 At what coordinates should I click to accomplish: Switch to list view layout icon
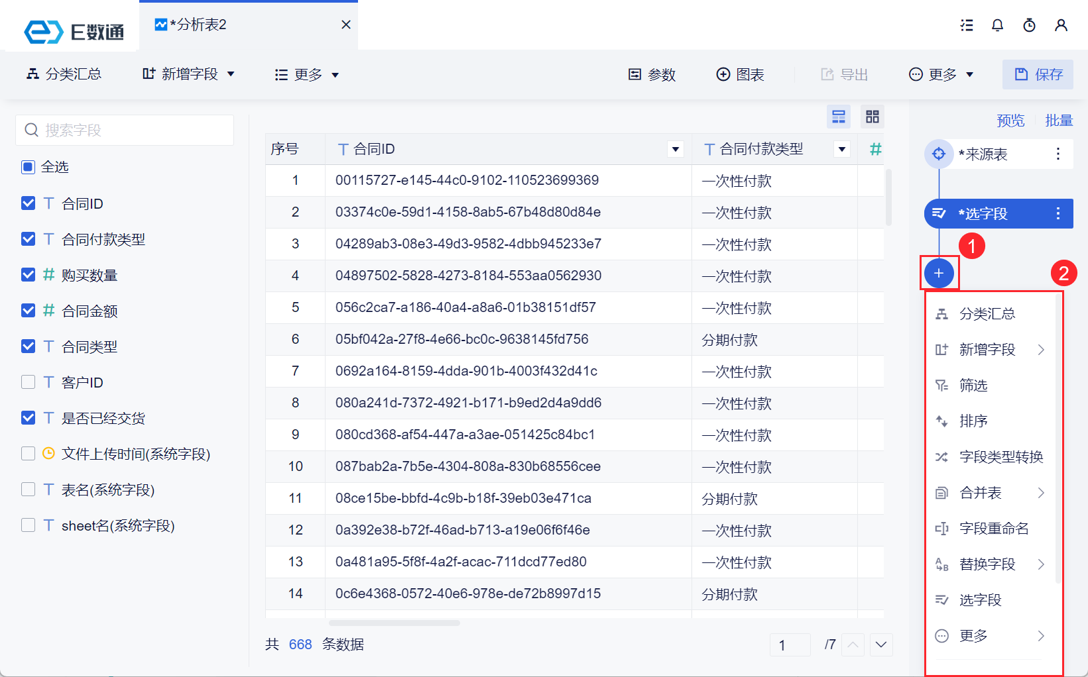(839, 117)
